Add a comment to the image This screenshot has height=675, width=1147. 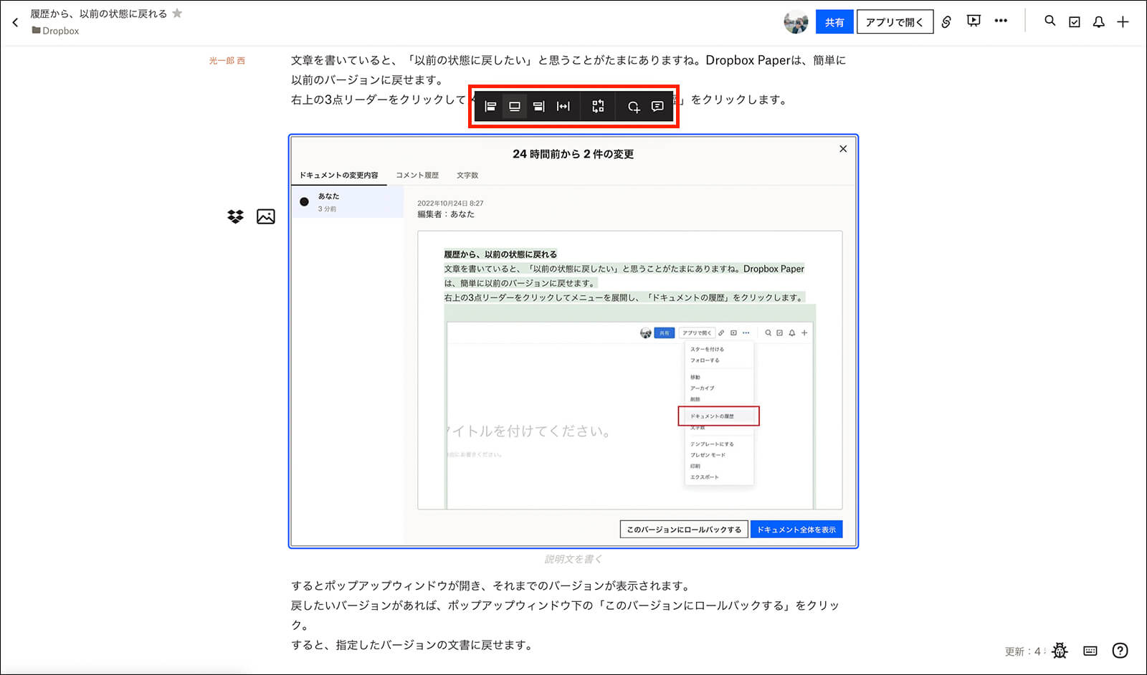(x=657, y=107)
